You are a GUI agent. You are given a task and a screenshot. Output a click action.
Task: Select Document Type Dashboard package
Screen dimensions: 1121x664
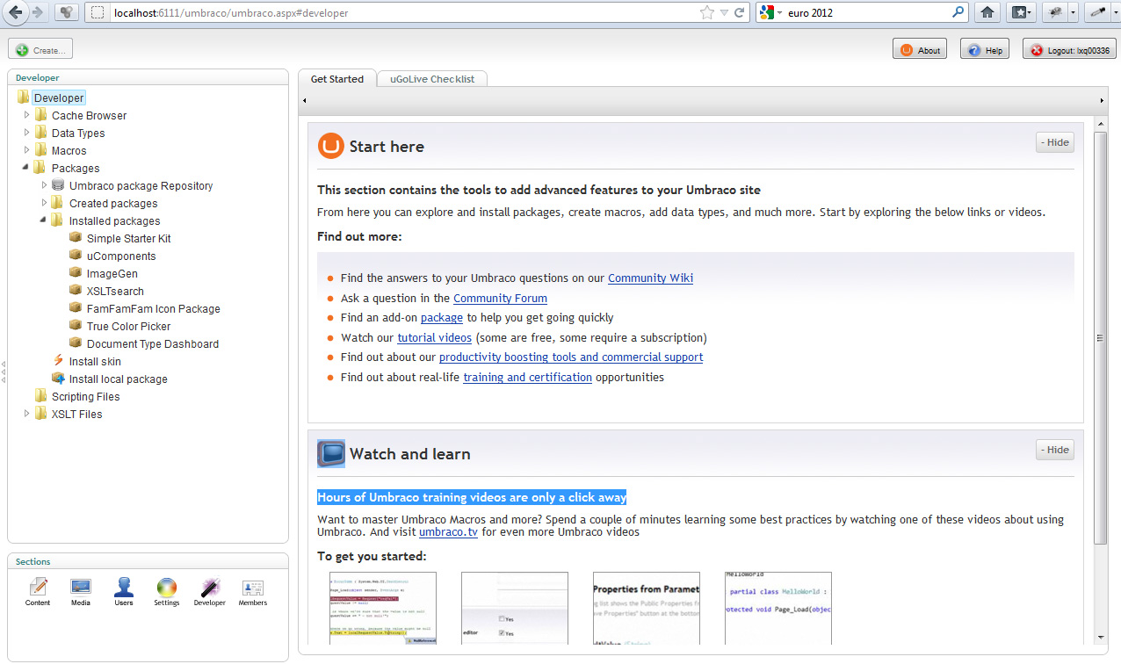[x=153, y=343]
